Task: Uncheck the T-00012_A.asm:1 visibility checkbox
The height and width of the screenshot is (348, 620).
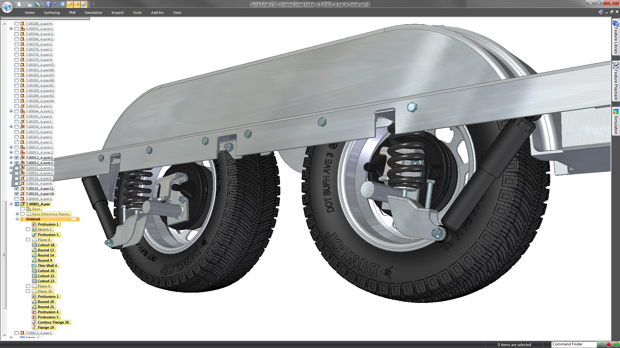Action: click(x=17, y=158)
